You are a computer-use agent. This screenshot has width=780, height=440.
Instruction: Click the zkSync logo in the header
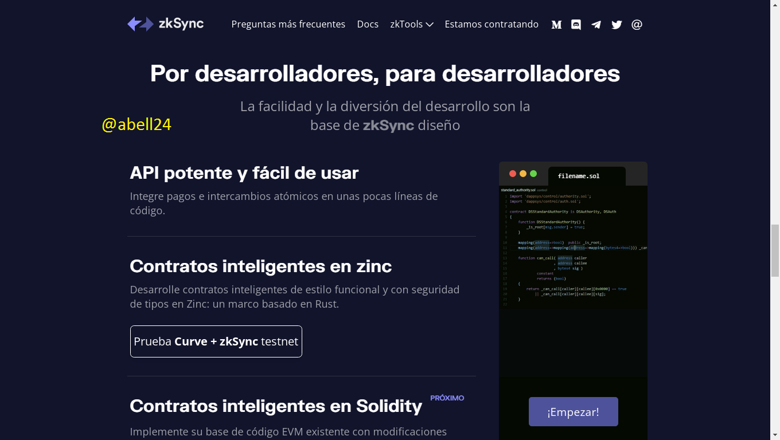165,24
